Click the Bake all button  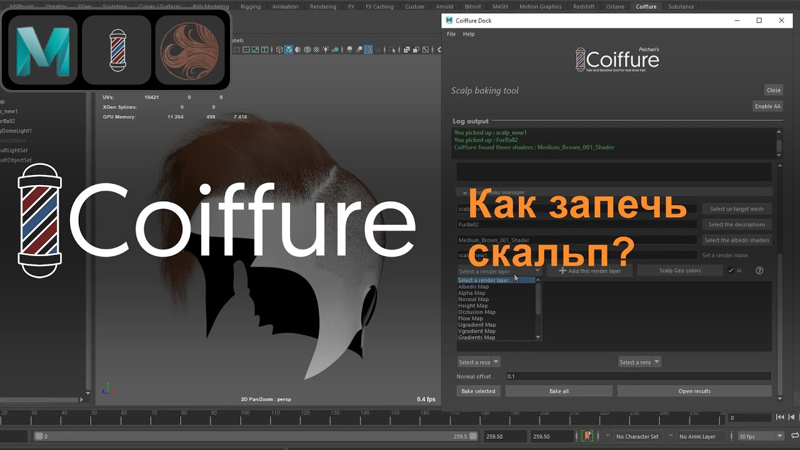[559, 391]
